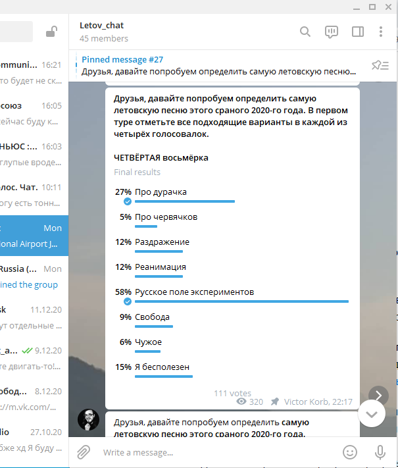Click the ЧЕТВЁРТАЯ восьмёрка poll title
This screenshot has height=468, width=398.
[x=161, y=157]
